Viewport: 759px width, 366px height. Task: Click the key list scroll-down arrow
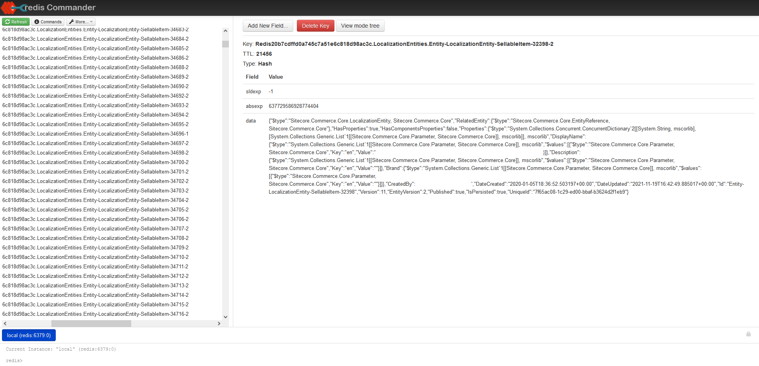tap(225, 317)
